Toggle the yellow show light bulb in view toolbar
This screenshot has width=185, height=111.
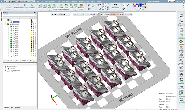[x=77, y=14]
